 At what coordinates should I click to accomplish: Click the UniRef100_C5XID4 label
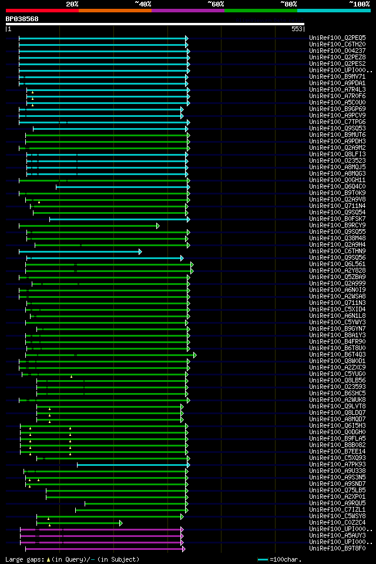337,310
